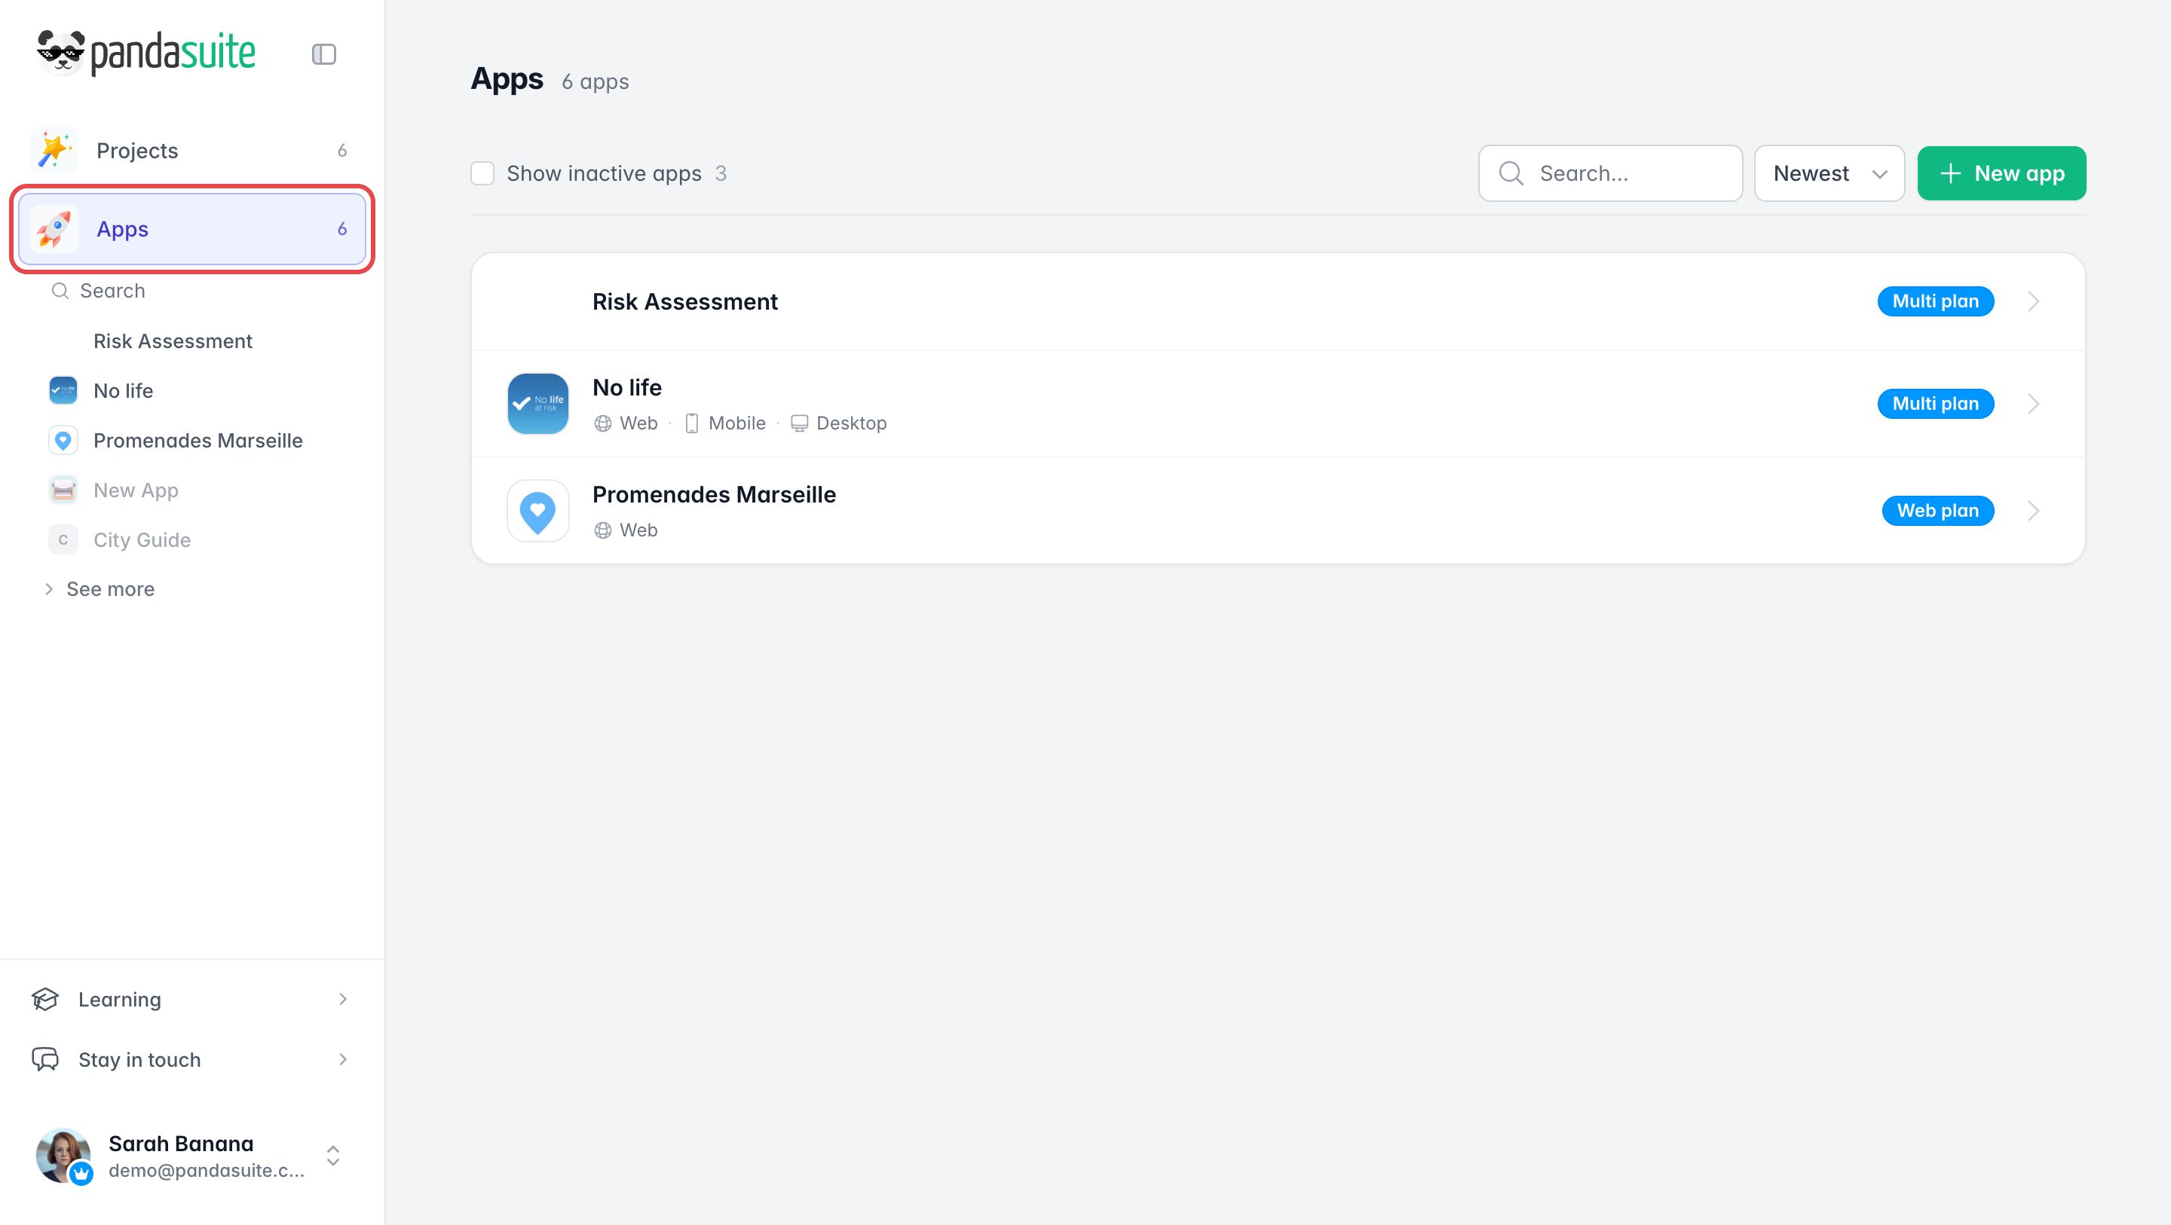Screen dimensions: 2171x1225
Task: Open Learning in the sidebar
Action: [192, 999]
